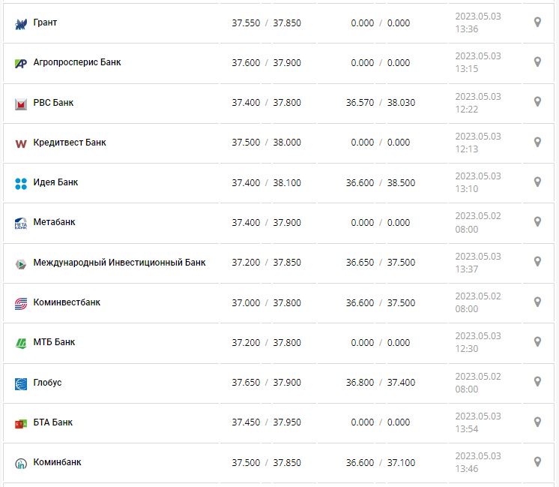Click the МТБ Банк green logo
The image size is (559, 487).
pos(21,343)
